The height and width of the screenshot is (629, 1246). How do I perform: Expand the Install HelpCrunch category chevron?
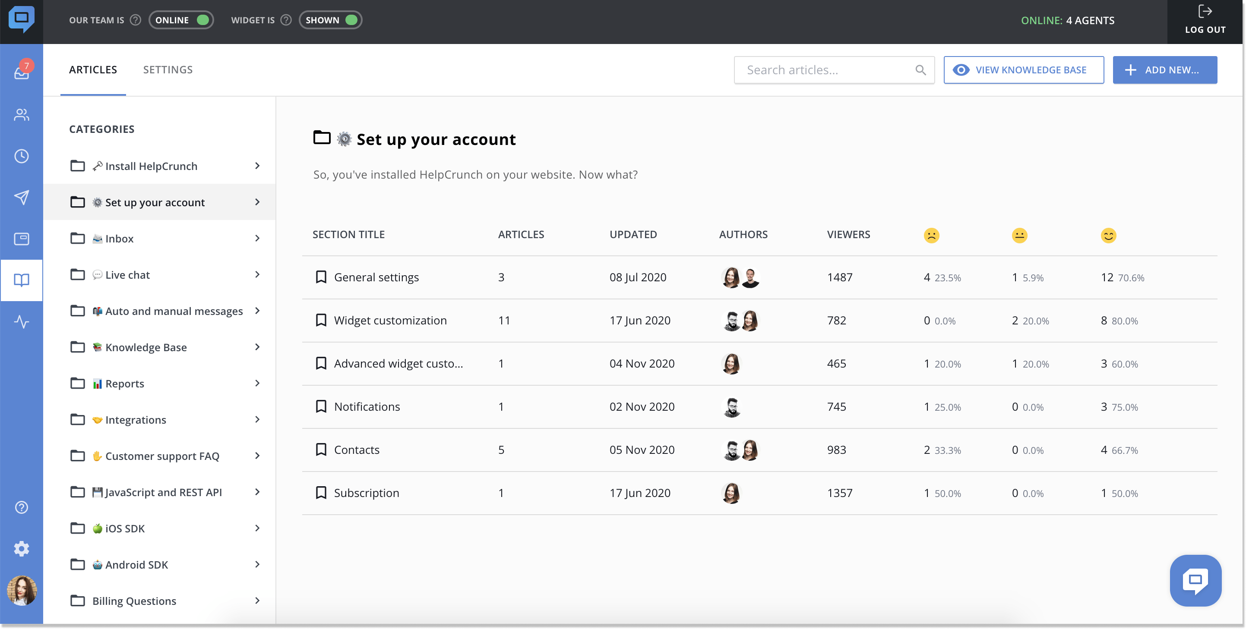(257, 166)
